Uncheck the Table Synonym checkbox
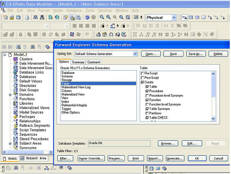The height and width of the screenshot is (174, 231). pyautogui.click(x=147, y=109)
